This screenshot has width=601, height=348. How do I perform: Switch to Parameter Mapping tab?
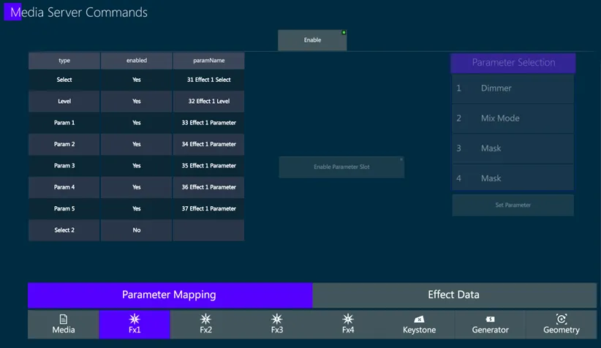point(170,295)
